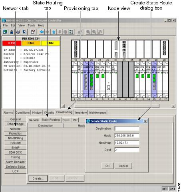Click the first grayed magnifier zoom icon
Screen dimensions: 181x192
pyautogui.click(x=88, y=32)
